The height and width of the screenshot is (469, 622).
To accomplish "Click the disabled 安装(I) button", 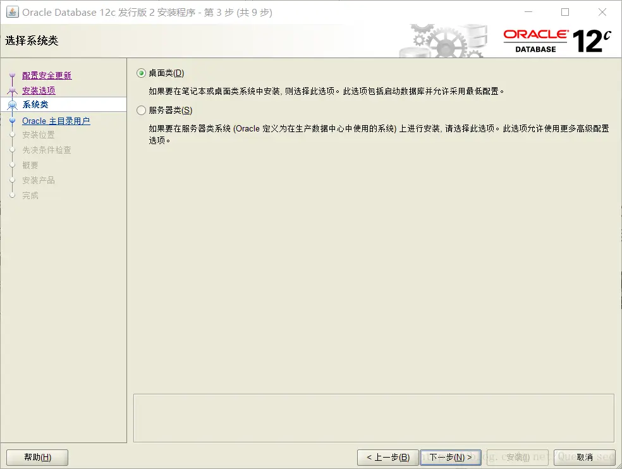I will coord(518,457).
